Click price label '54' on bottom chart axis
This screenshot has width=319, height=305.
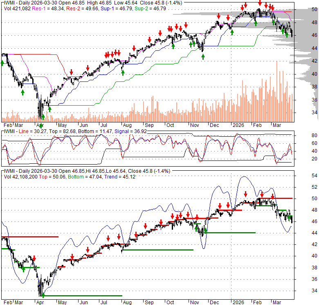(315, 176)
